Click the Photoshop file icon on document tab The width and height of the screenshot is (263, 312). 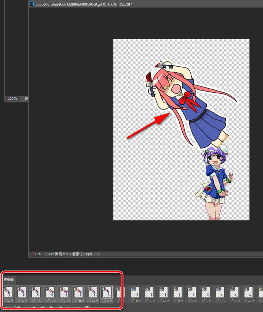click(31, 4)
